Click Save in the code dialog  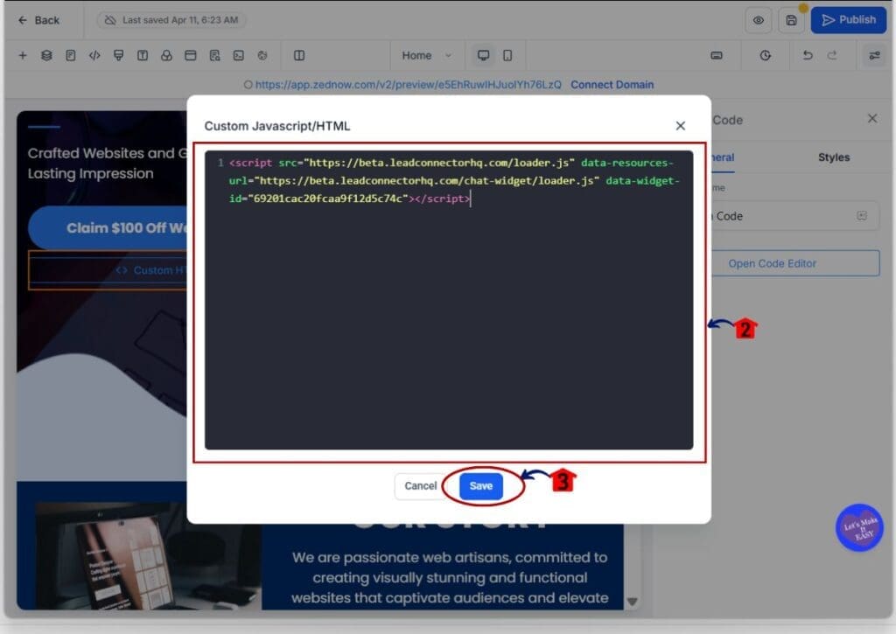click(480, 486)
